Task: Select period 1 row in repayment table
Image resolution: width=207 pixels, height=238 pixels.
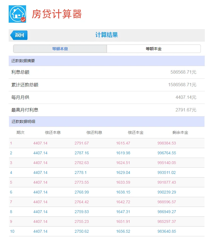Action: click(106, 143)
